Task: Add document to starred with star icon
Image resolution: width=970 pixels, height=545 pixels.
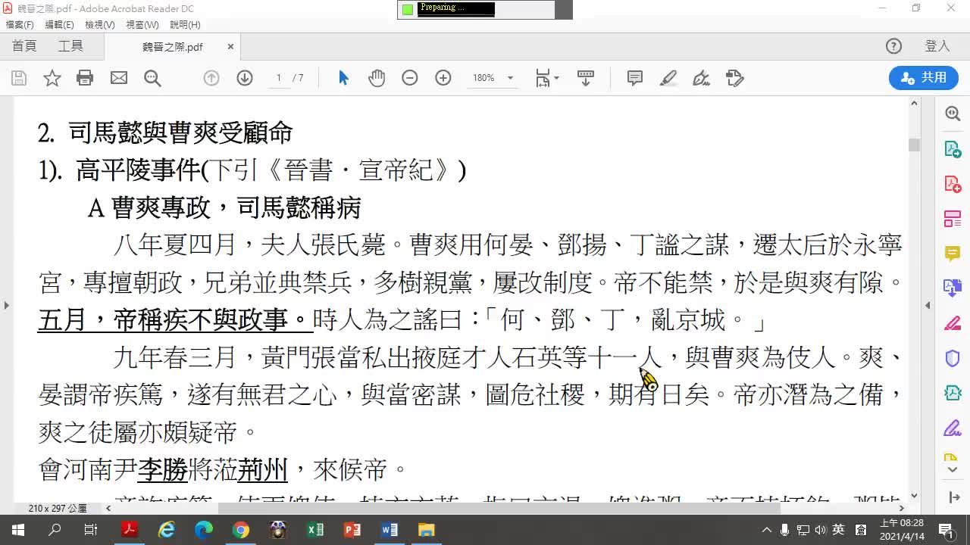Action: coord(52,78)
